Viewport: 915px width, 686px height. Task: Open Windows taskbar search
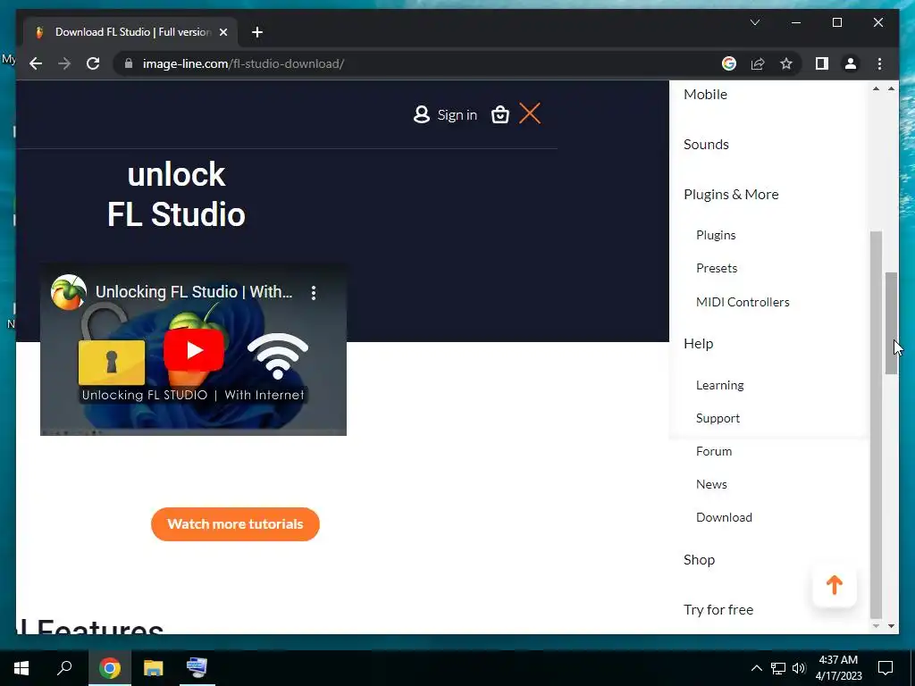coord(64,667)
